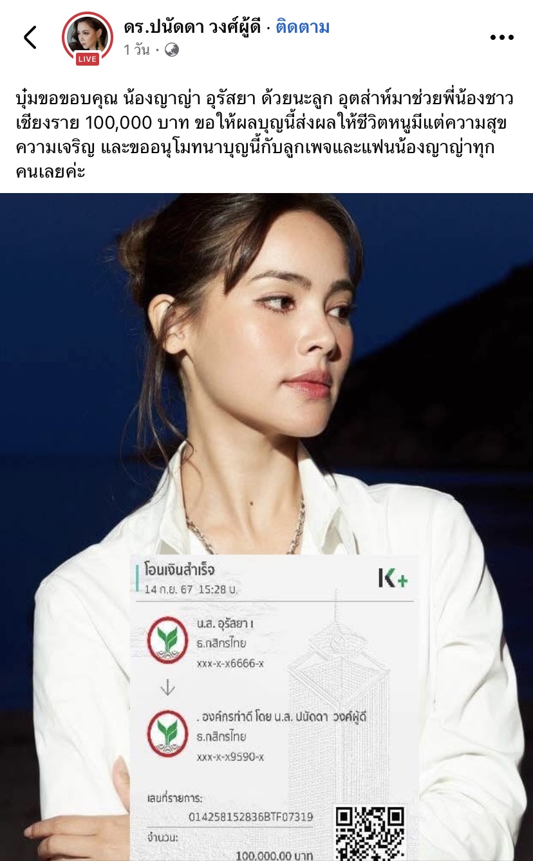Image resolution: width=533 pixels, height=861 pixels.
Task: Open the three-dot more options menu
Action: click(x=501, y=38)
